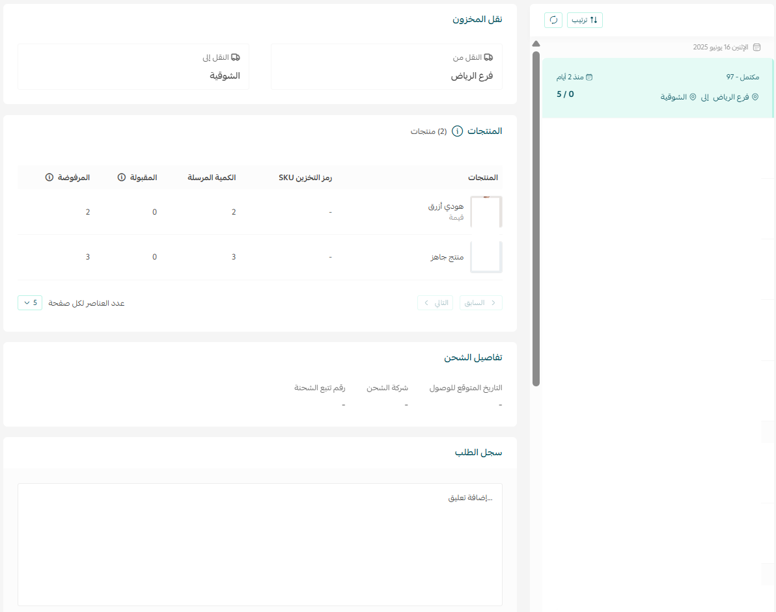Click the truck icon next to النقل إلى
This screenshot has height=612, width=776.
click(x=236, y=57)
